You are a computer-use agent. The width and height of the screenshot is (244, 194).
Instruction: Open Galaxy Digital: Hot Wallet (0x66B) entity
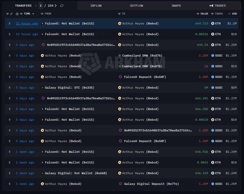click(x=76, y=173)
